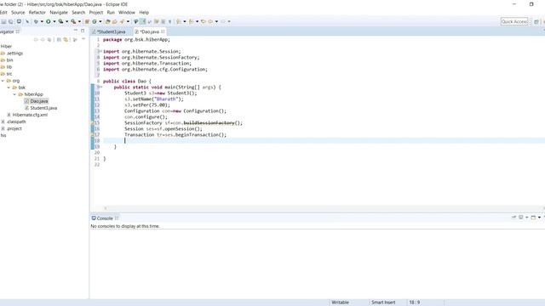Select the Console view tab
This screenshot has height=306, width=545.
click(x=105, y=218)
